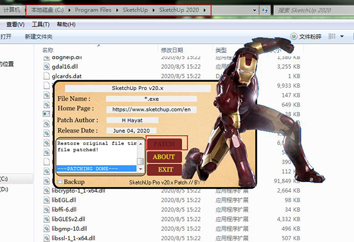The width and height of the screenshot is (354, 242).
Task: Open the ABOUT button in patcher
Action: tap(164, 157)
